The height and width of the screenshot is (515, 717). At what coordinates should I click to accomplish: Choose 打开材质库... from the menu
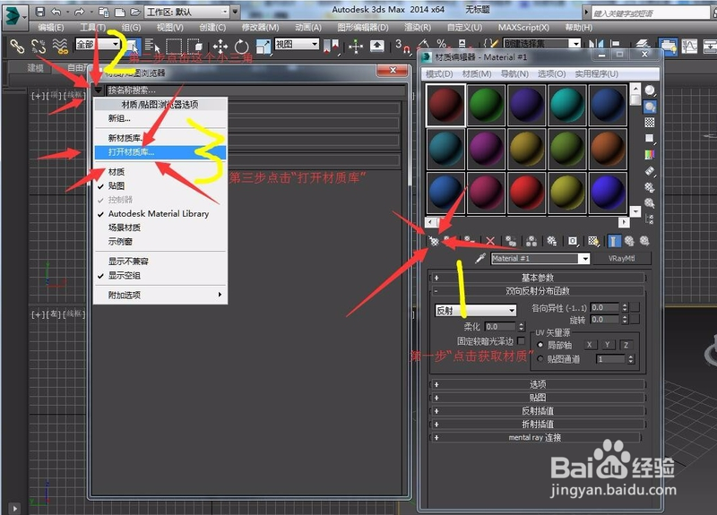click(x=160, y=152)
